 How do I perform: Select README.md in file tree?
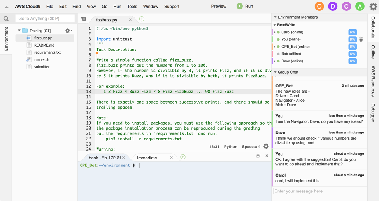45,45
